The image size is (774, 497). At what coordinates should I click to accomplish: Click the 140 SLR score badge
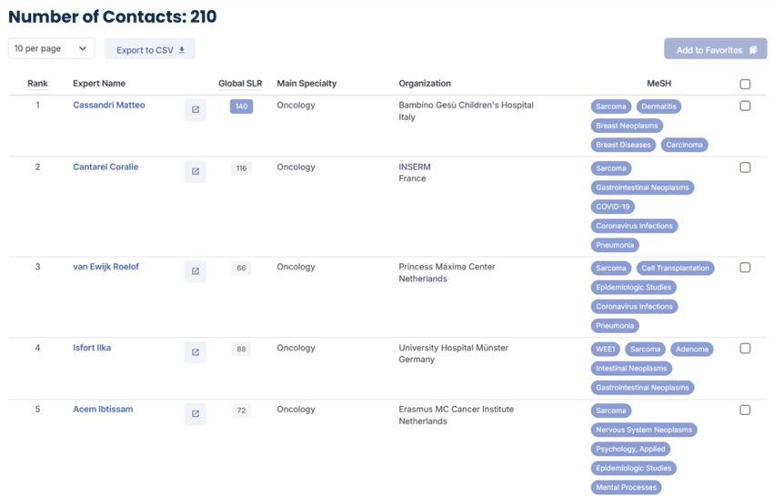point(241,106)
